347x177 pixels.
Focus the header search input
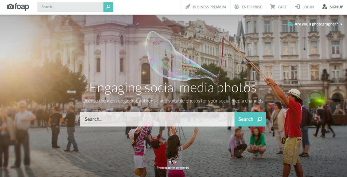70,7
